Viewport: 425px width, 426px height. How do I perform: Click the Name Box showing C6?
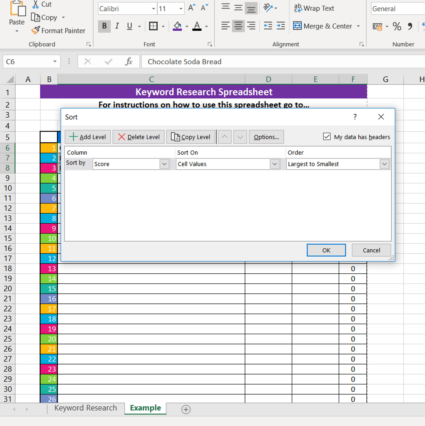pos(31,61)
